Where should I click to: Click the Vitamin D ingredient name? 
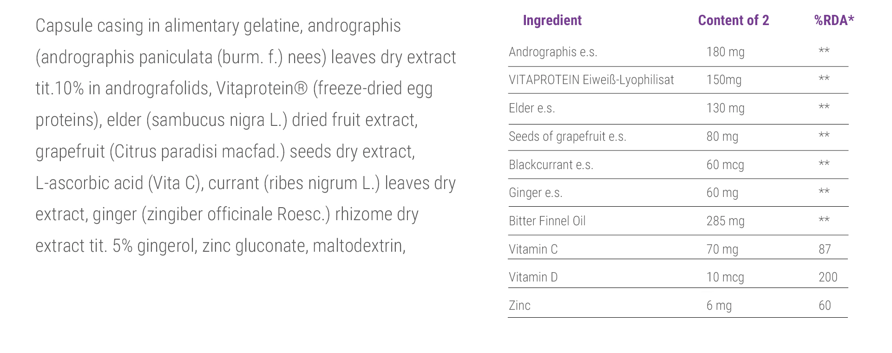[x=533, y=277]
